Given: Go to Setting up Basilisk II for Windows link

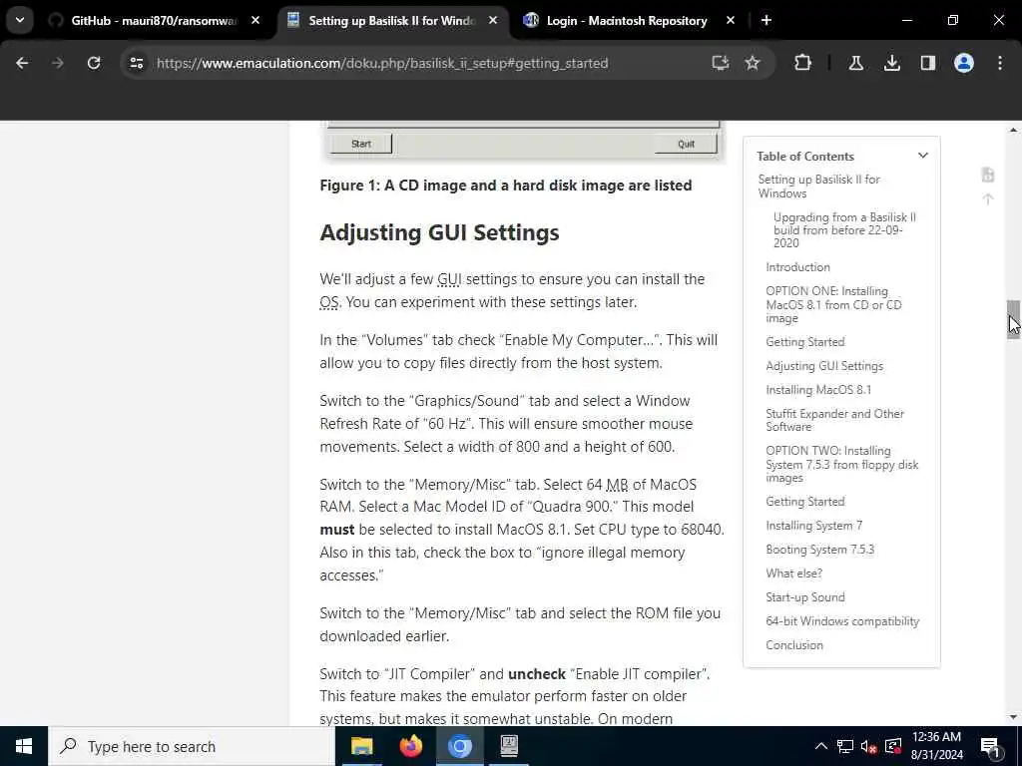Looking at the screenshot, I should pos(818,187).
